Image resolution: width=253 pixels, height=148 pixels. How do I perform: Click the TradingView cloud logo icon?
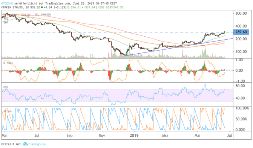(25, 144)
